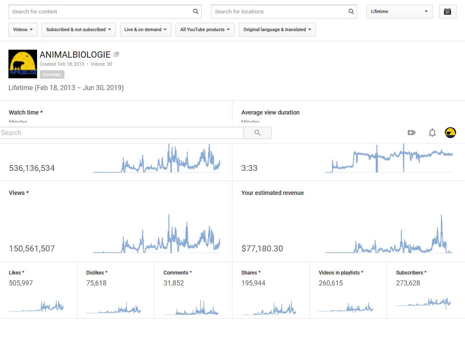Click the likes count 505,997

coord(21,283)
